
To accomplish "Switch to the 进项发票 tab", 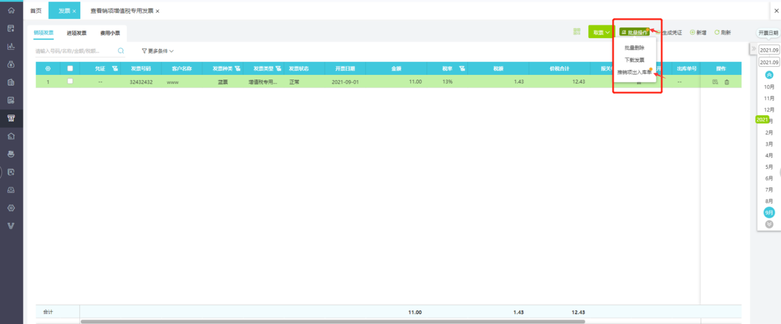I will (77, 33).
